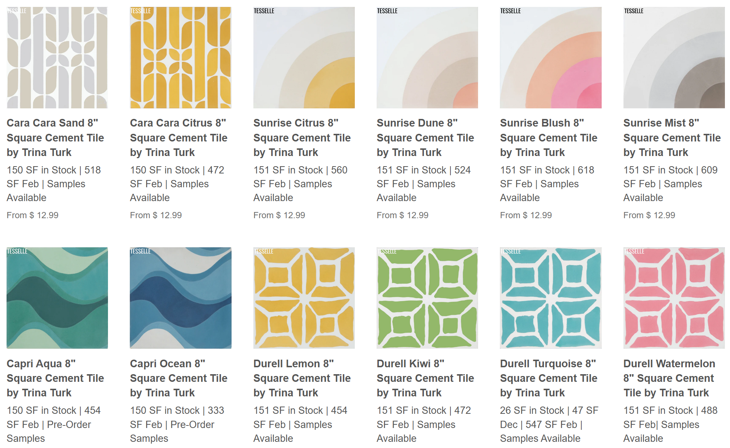Click the Cara Cara Sand product title
Screen dimensions: 730x448
[55, 138]
